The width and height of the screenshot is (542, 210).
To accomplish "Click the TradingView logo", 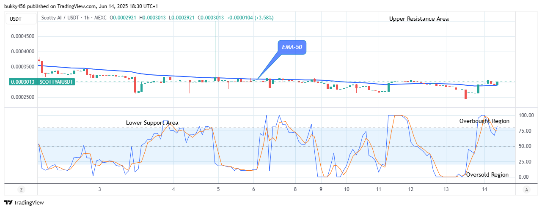I will [x=24, y=203].
